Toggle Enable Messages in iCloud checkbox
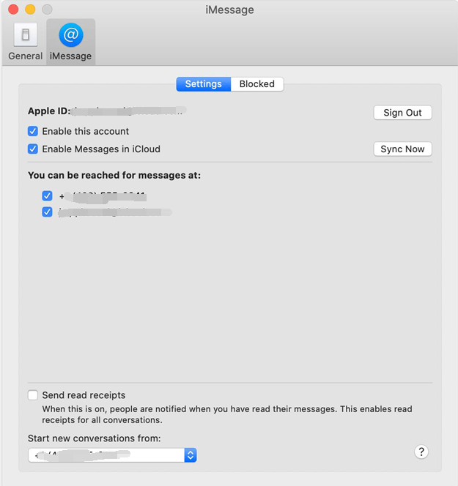 click(33, 149)
